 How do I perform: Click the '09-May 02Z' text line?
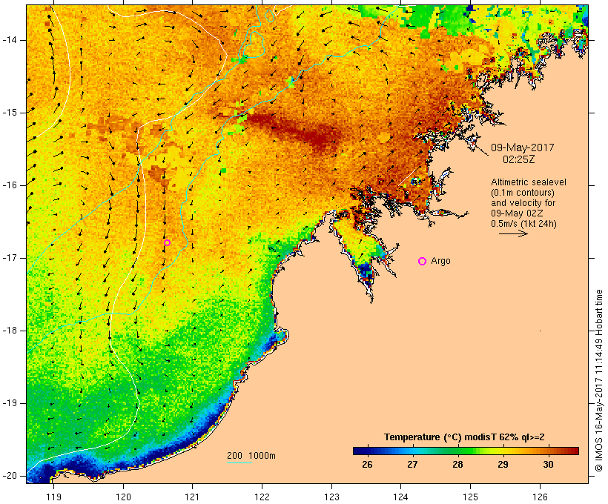[x=517, y=213]
